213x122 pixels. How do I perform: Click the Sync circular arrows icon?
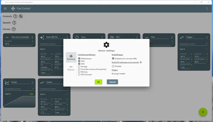point(77,37)
